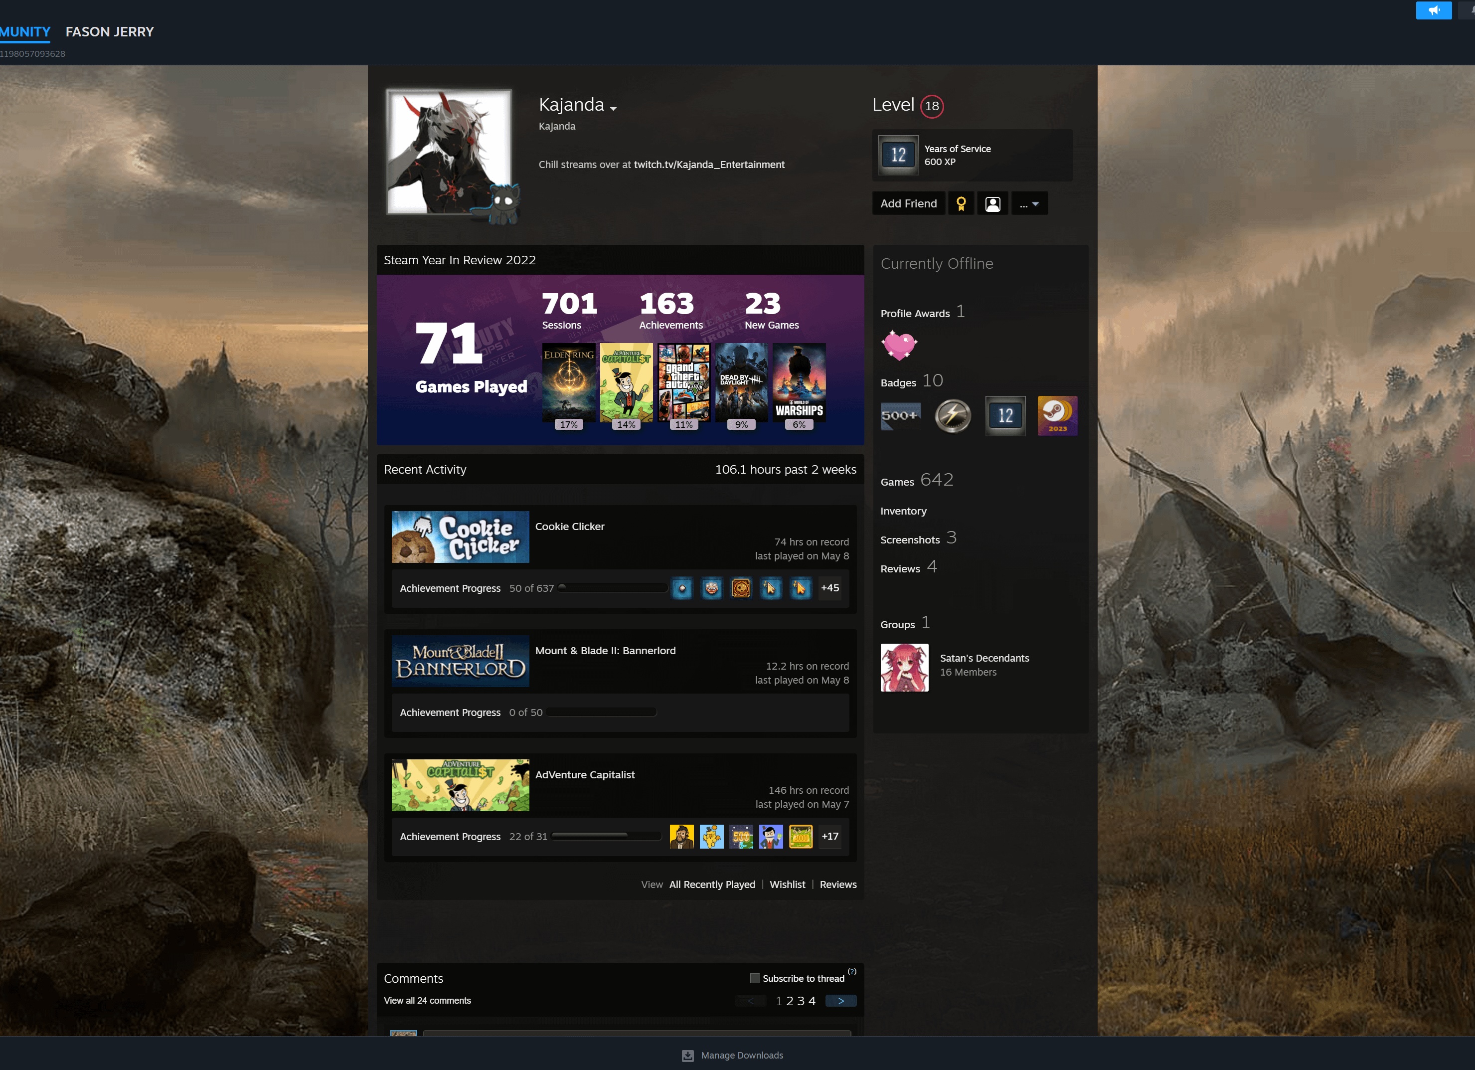Click AdVenture Capitalist's bearded man achievement icon
Viewport: 1475px width, 1070px height.
681,837
